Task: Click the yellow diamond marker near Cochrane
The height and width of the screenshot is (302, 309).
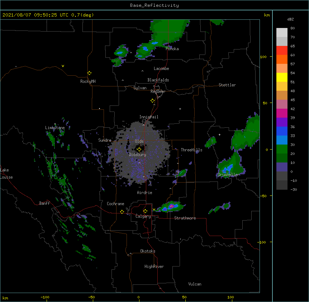Action: point(122,212)
